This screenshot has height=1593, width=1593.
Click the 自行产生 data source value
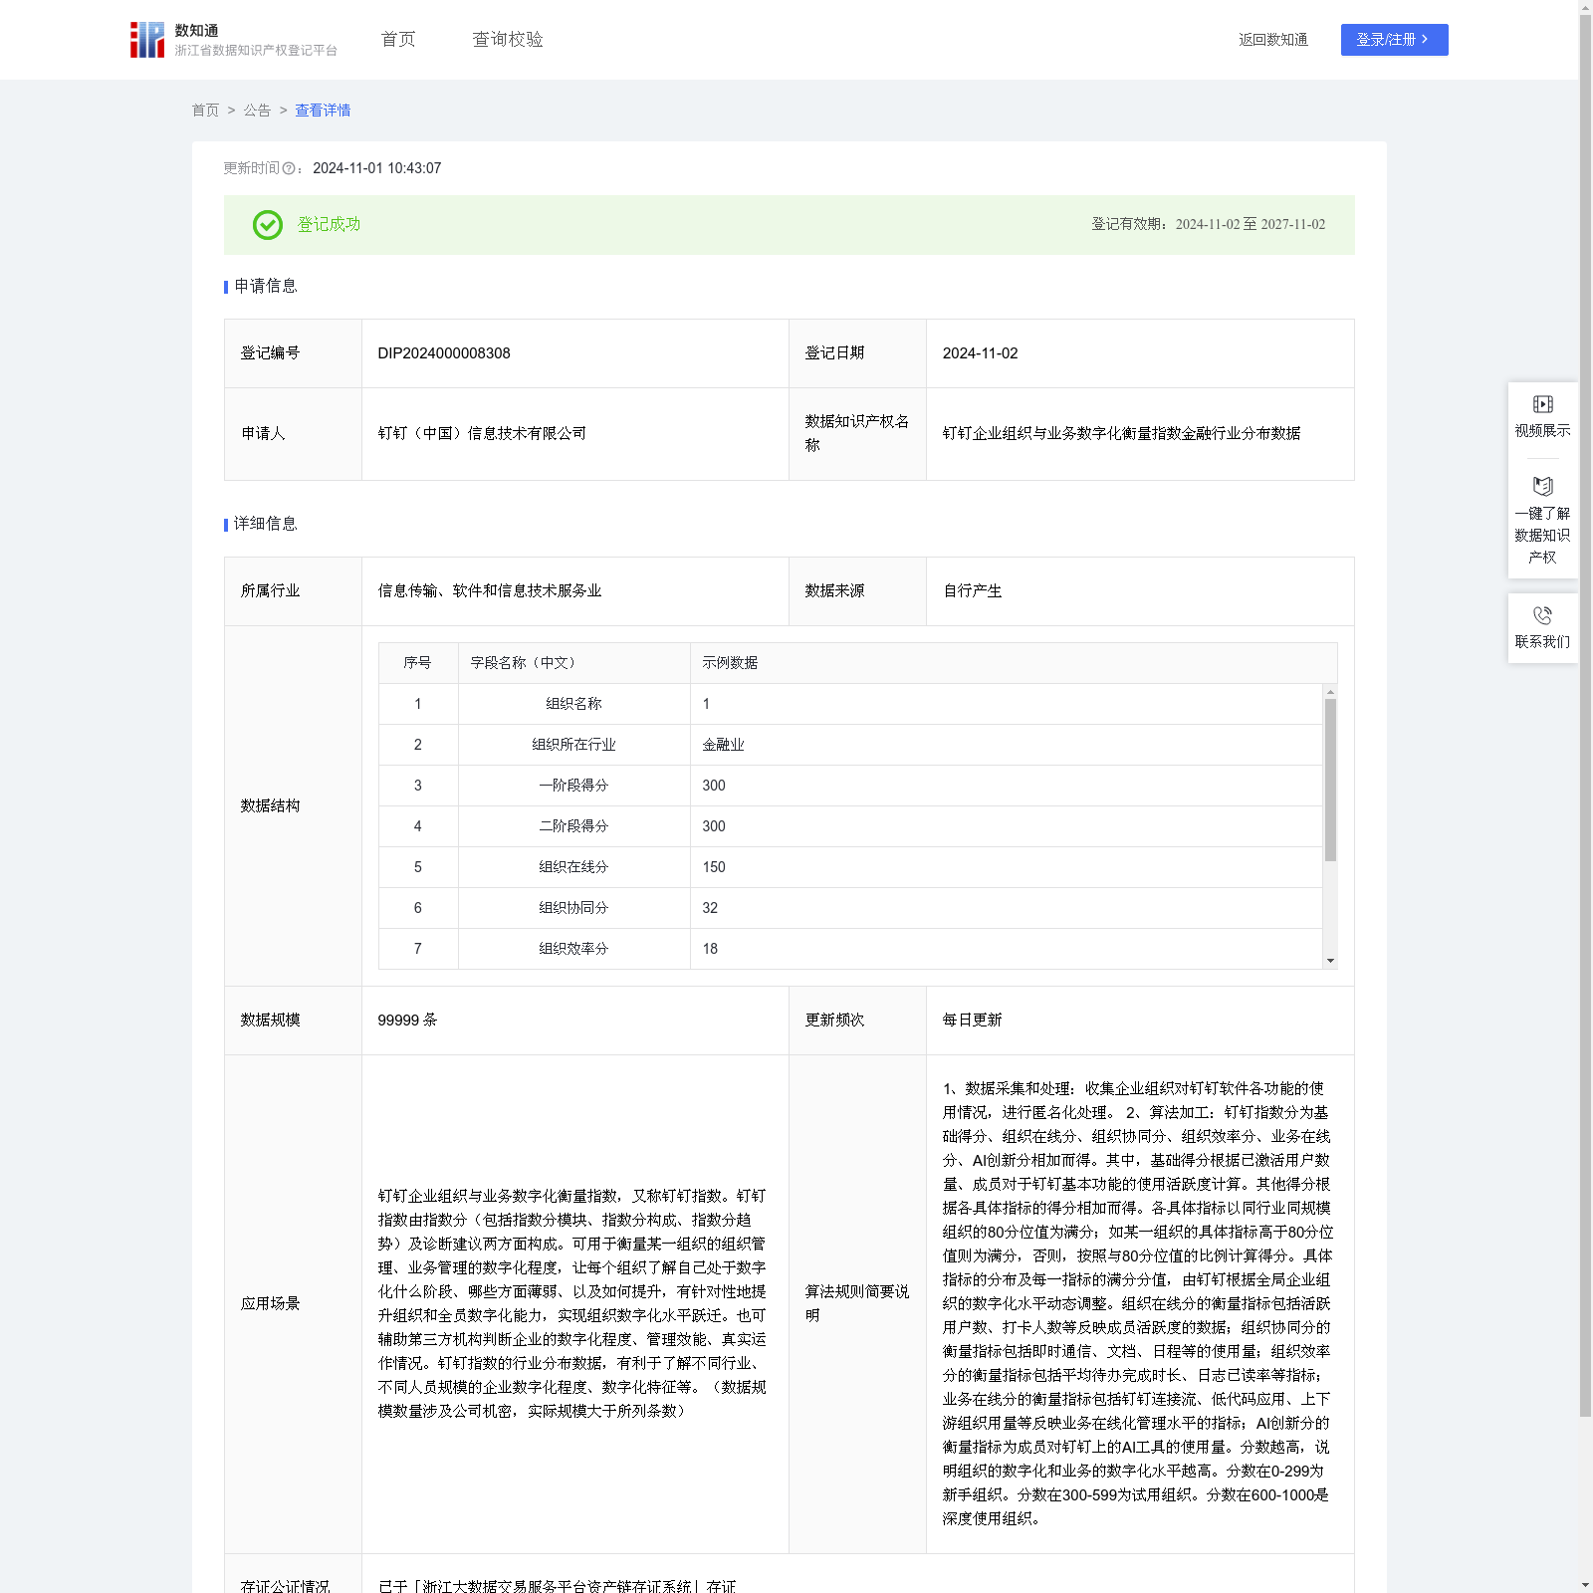972,591
